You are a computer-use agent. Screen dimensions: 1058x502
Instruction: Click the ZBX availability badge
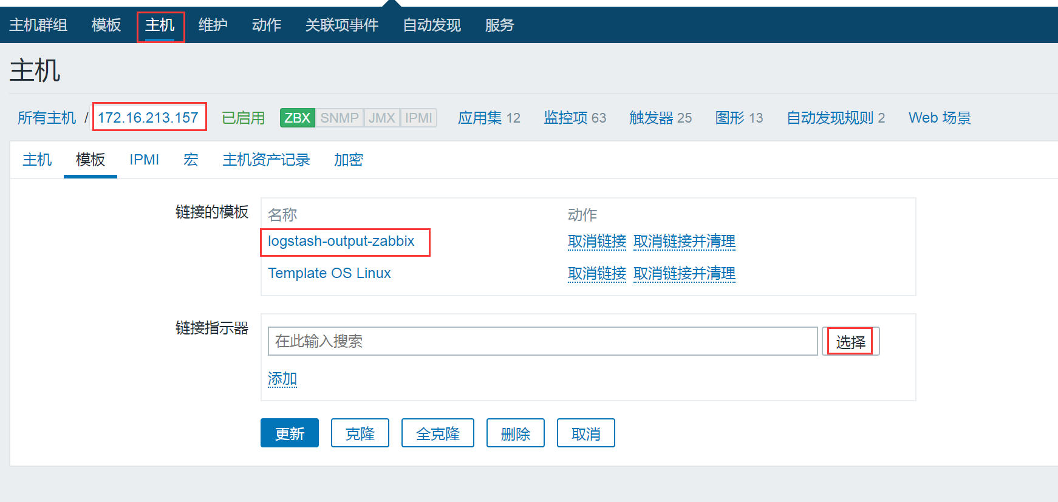298,118
